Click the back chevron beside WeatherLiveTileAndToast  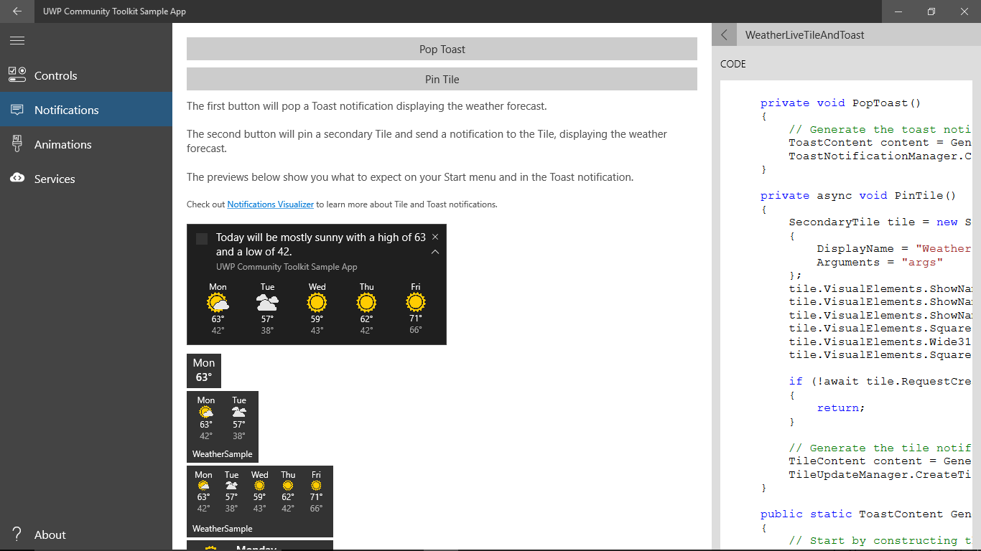724,34
